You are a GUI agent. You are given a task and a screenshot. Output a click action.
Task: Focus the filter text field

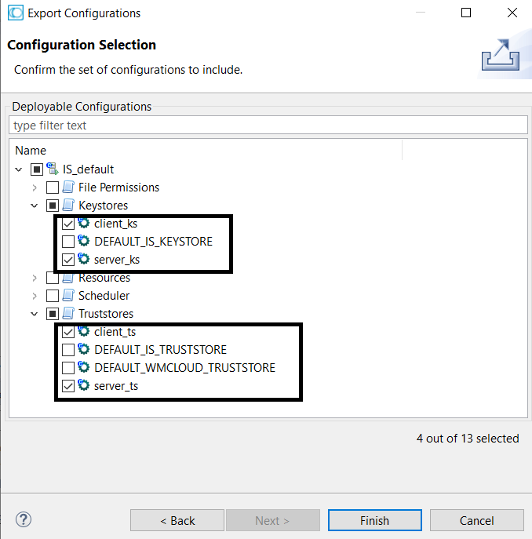267,126
